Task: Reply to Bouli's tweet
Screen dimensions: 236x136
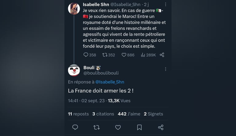Action: [x=75, y=127]
